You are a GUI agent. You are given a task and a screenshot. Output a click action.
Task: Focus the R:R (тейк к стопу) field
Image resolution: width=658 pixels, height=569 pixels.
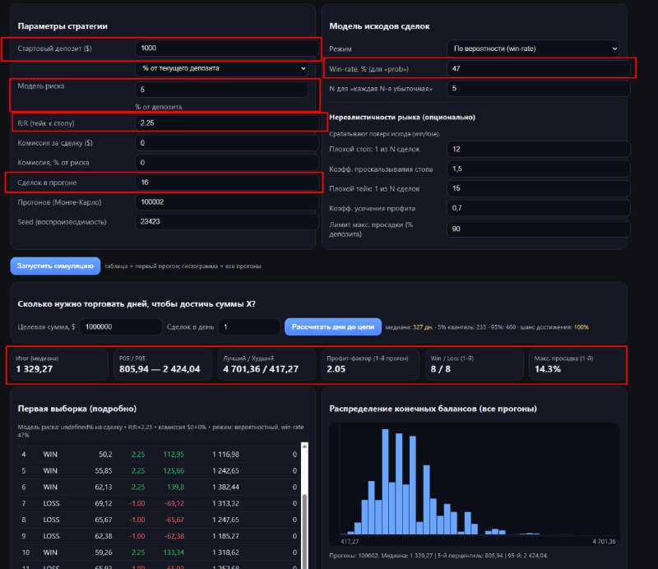(x=226, y=123)
